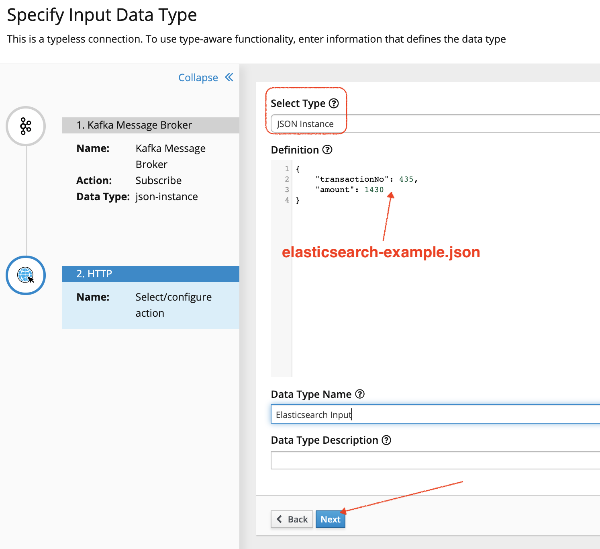Open Data Type Name help icon
Screen dimensions: 600x549
(x=360, y=394)
